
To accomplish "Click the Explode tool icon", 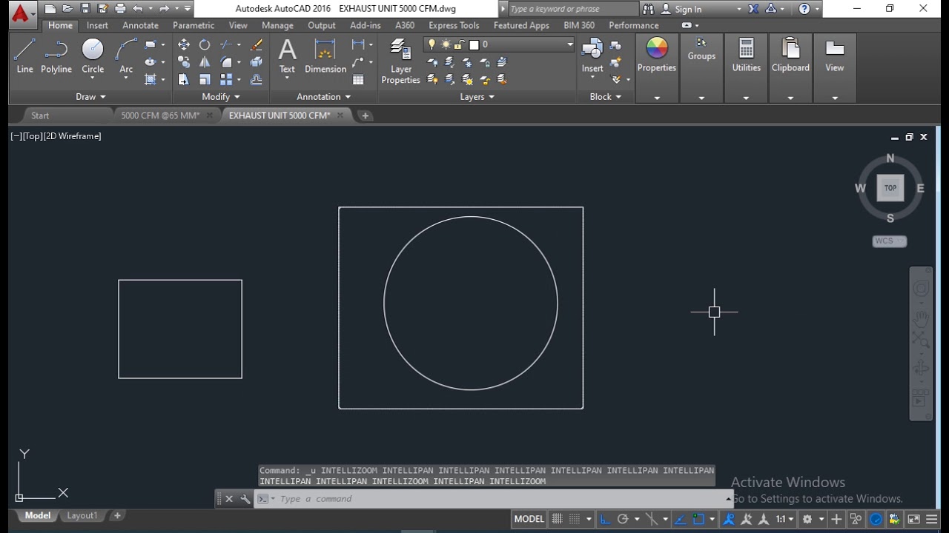I will (x=257, y=62).
